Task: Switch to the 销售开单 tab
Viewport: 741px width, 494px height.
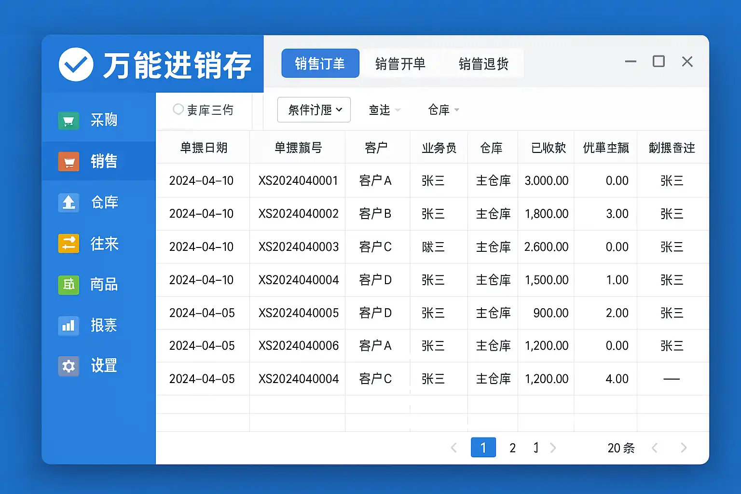Action: click(x=400, y=64)
